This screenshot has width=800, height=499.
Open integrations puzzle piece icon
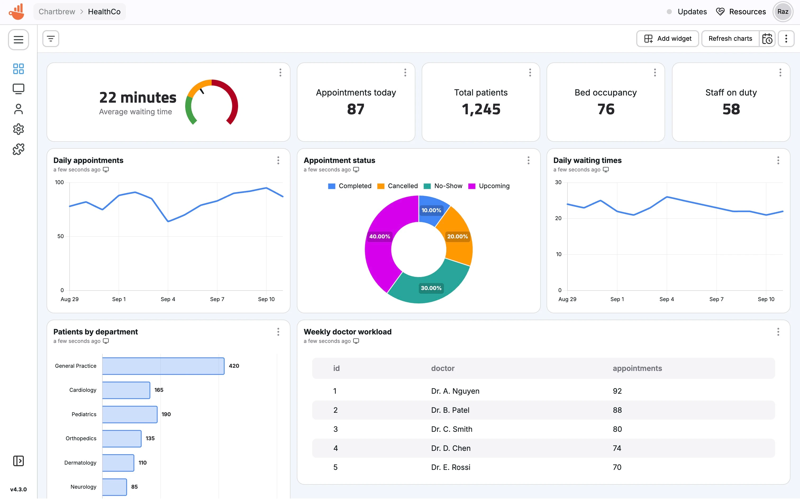19,149
